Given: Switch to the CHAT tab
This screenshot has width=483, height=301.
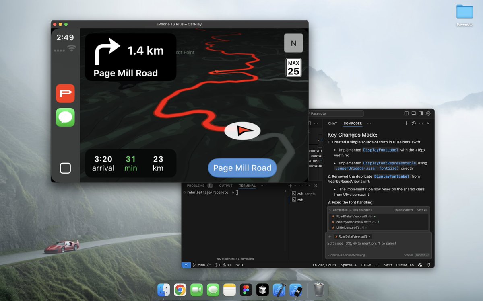Looking at the screenshot, I should pos(332,123).
